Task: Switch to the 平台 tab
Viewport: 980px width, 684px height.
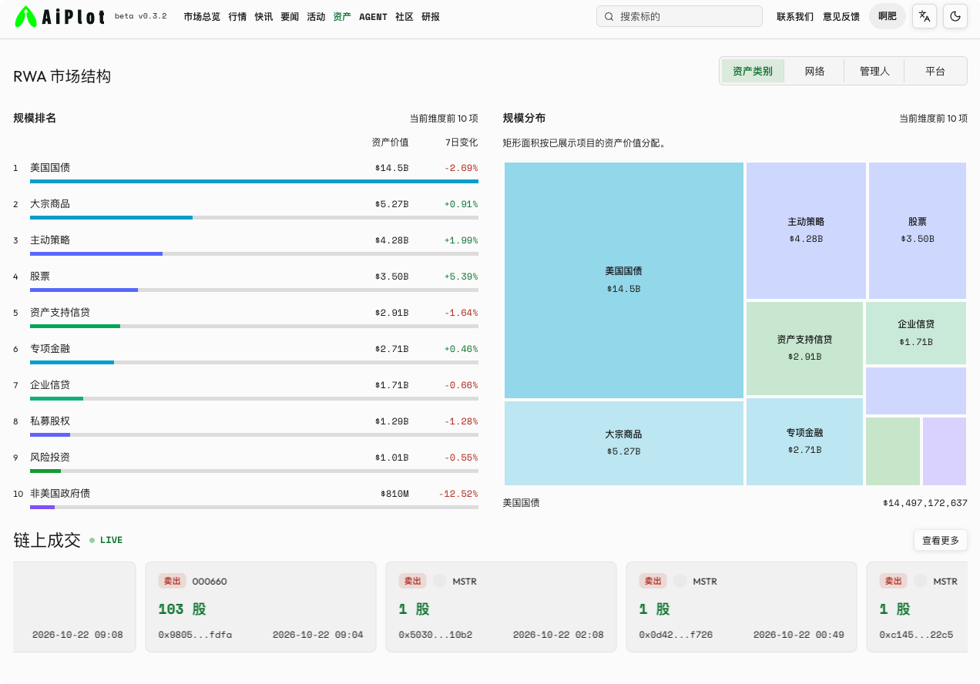Action: 935,71
